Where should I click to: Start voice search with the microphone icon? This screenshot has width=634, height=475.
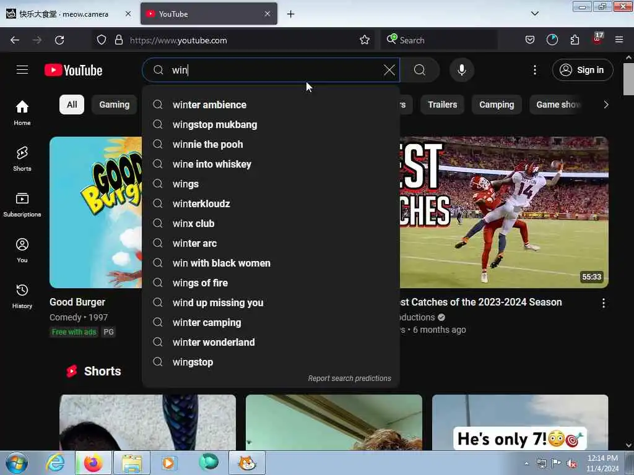(461, 70)
